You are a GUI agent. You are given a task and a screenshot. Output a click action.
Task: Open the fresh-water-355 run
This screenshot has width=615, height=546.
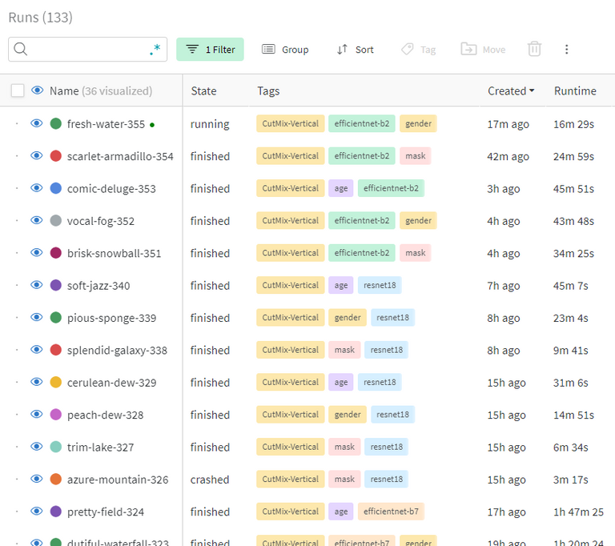coord(106,124)
